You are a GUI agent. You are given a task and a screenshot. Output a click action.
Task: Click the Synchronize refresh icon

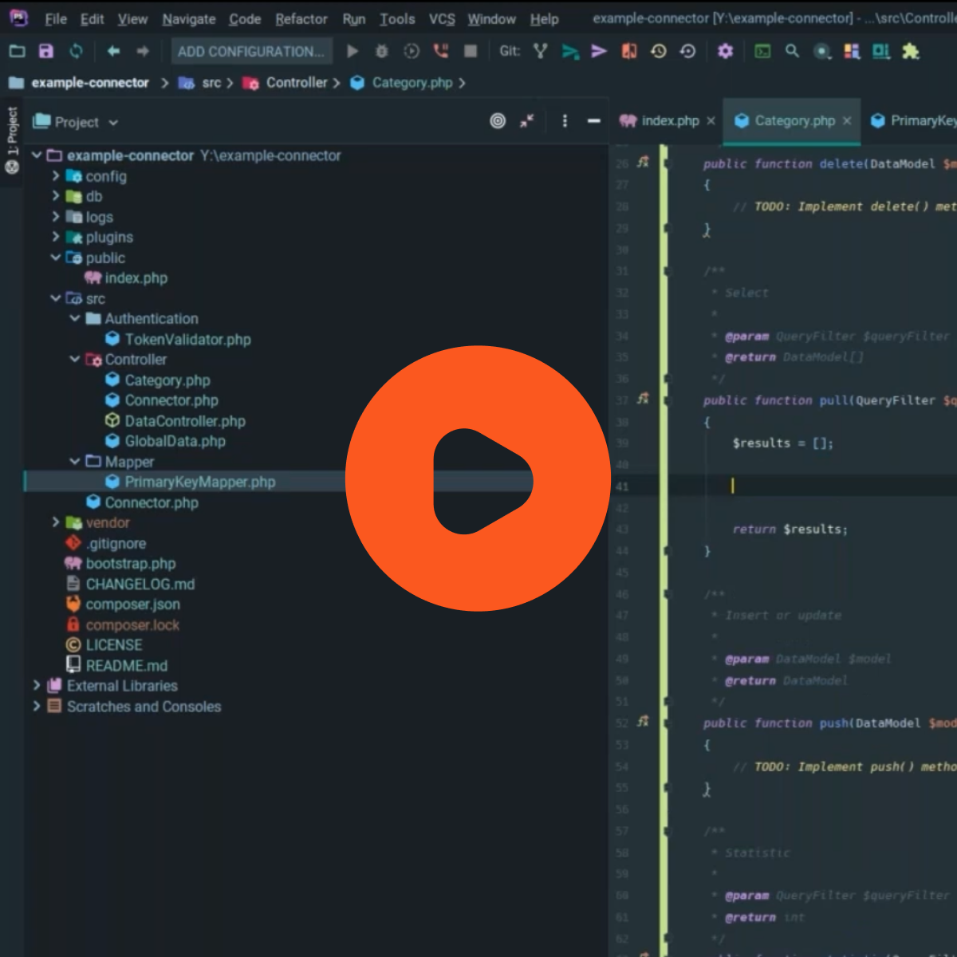(x=76, y=51)
